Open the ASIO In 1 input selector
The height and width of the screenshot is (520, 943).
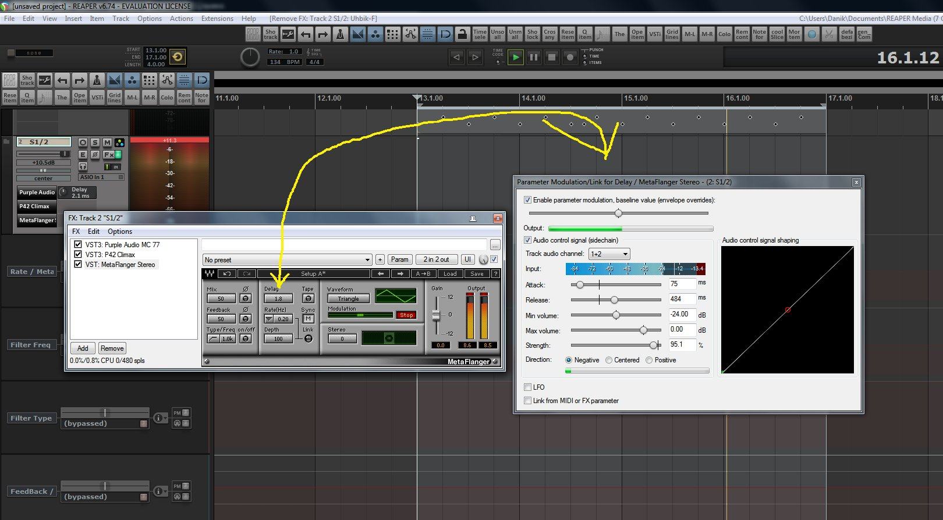101,177
